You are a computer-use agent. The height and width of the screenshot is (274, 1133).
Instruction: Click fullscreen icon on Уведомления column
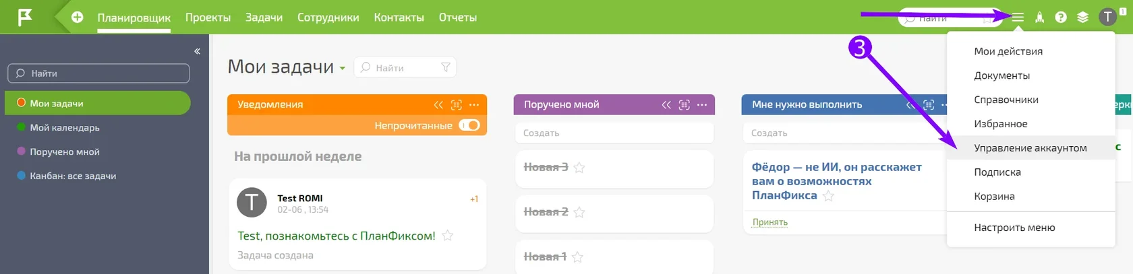(457, 105)
